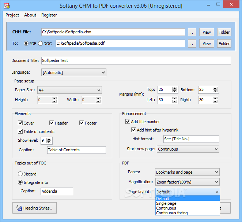Increase Bottom margin with the up arrow
Image resolution: width=242 pixels, height=222 pixels.
tap(215, 88)
